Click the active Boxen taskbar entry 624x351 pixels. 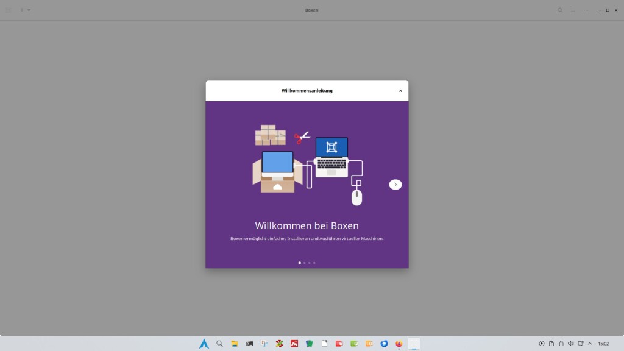414,344
